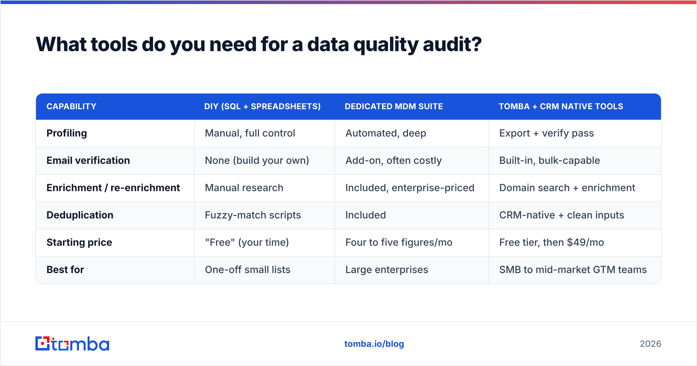The height and width of the screenshot is (366, 697).
Task: Click the 'Email verification' row label
Action: [x=88, y=160]
